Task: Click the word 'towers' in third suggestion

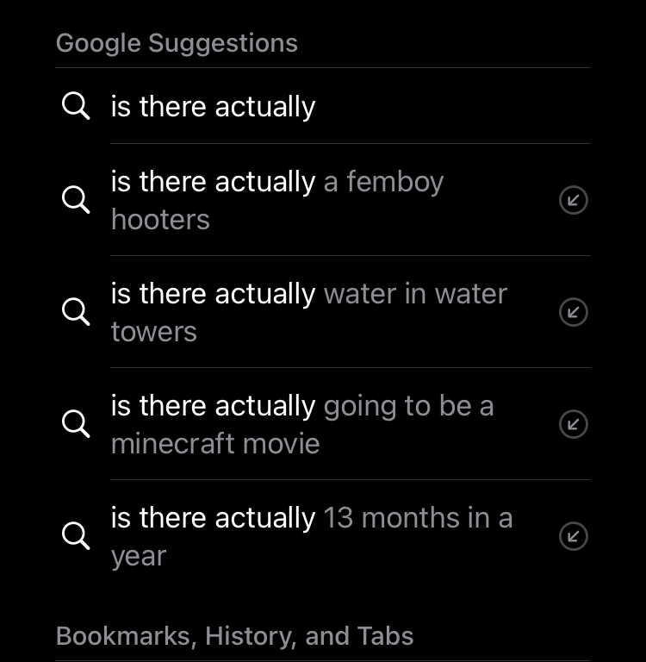Action: (154, 332)
